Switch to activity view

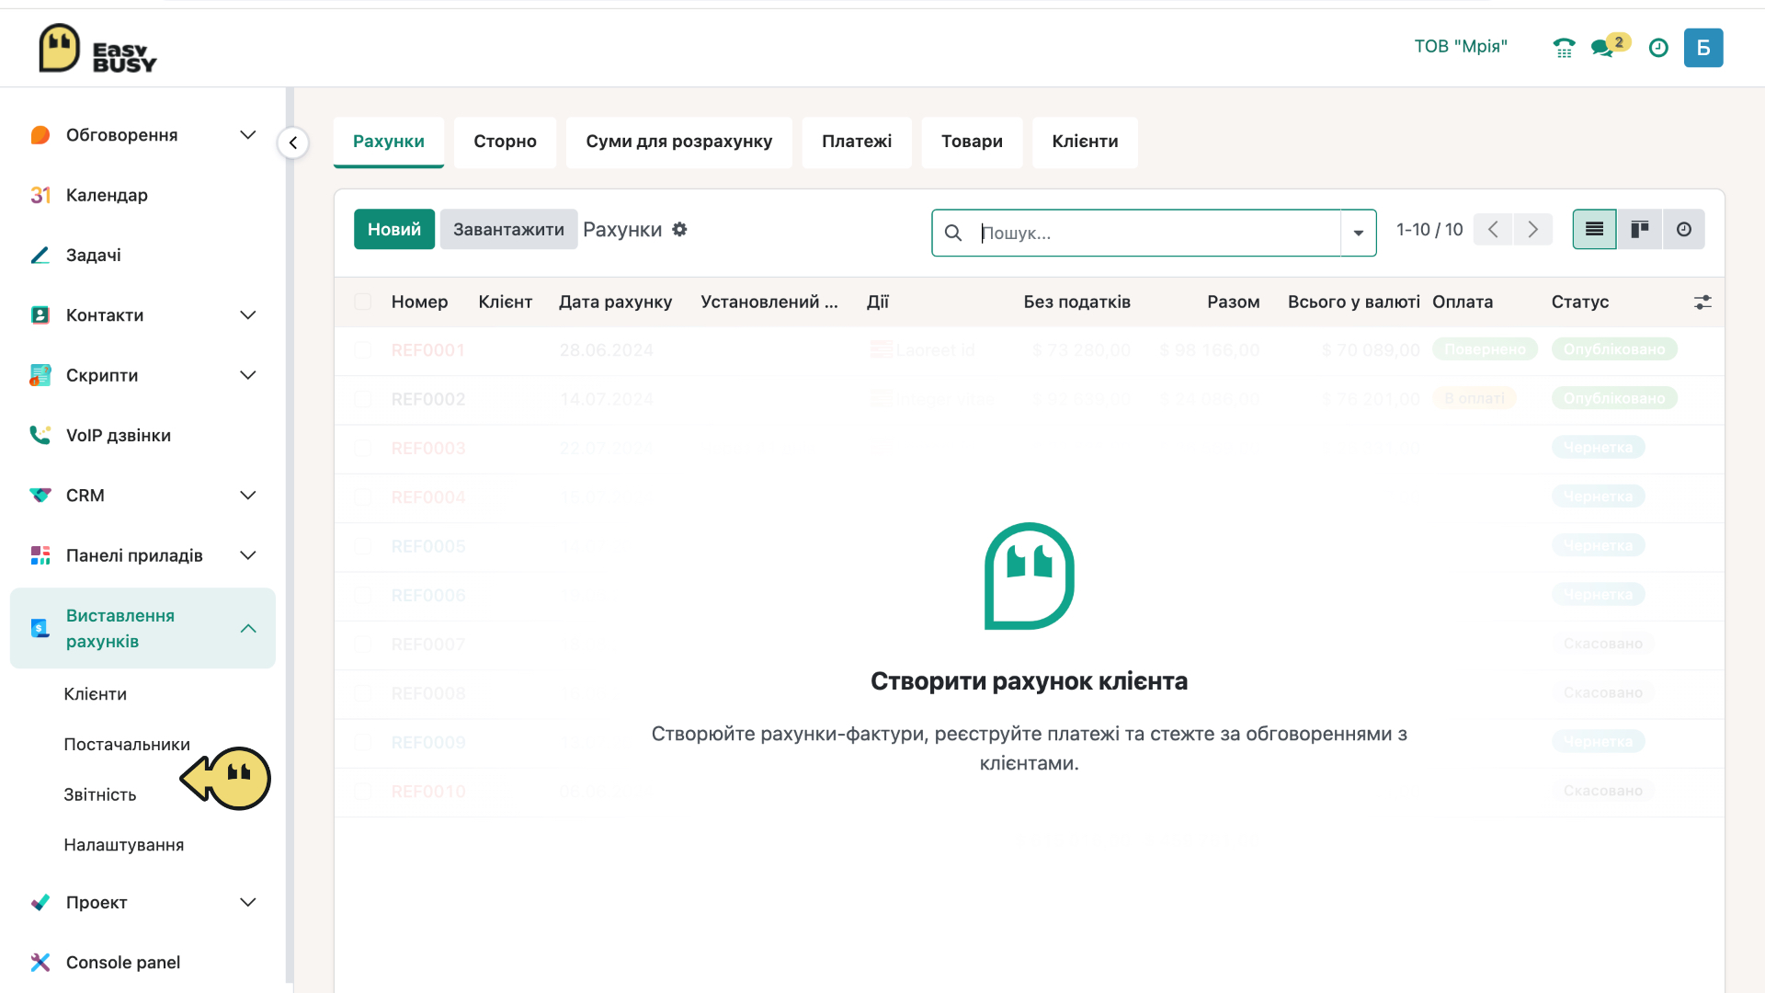tap(1684, 229)
